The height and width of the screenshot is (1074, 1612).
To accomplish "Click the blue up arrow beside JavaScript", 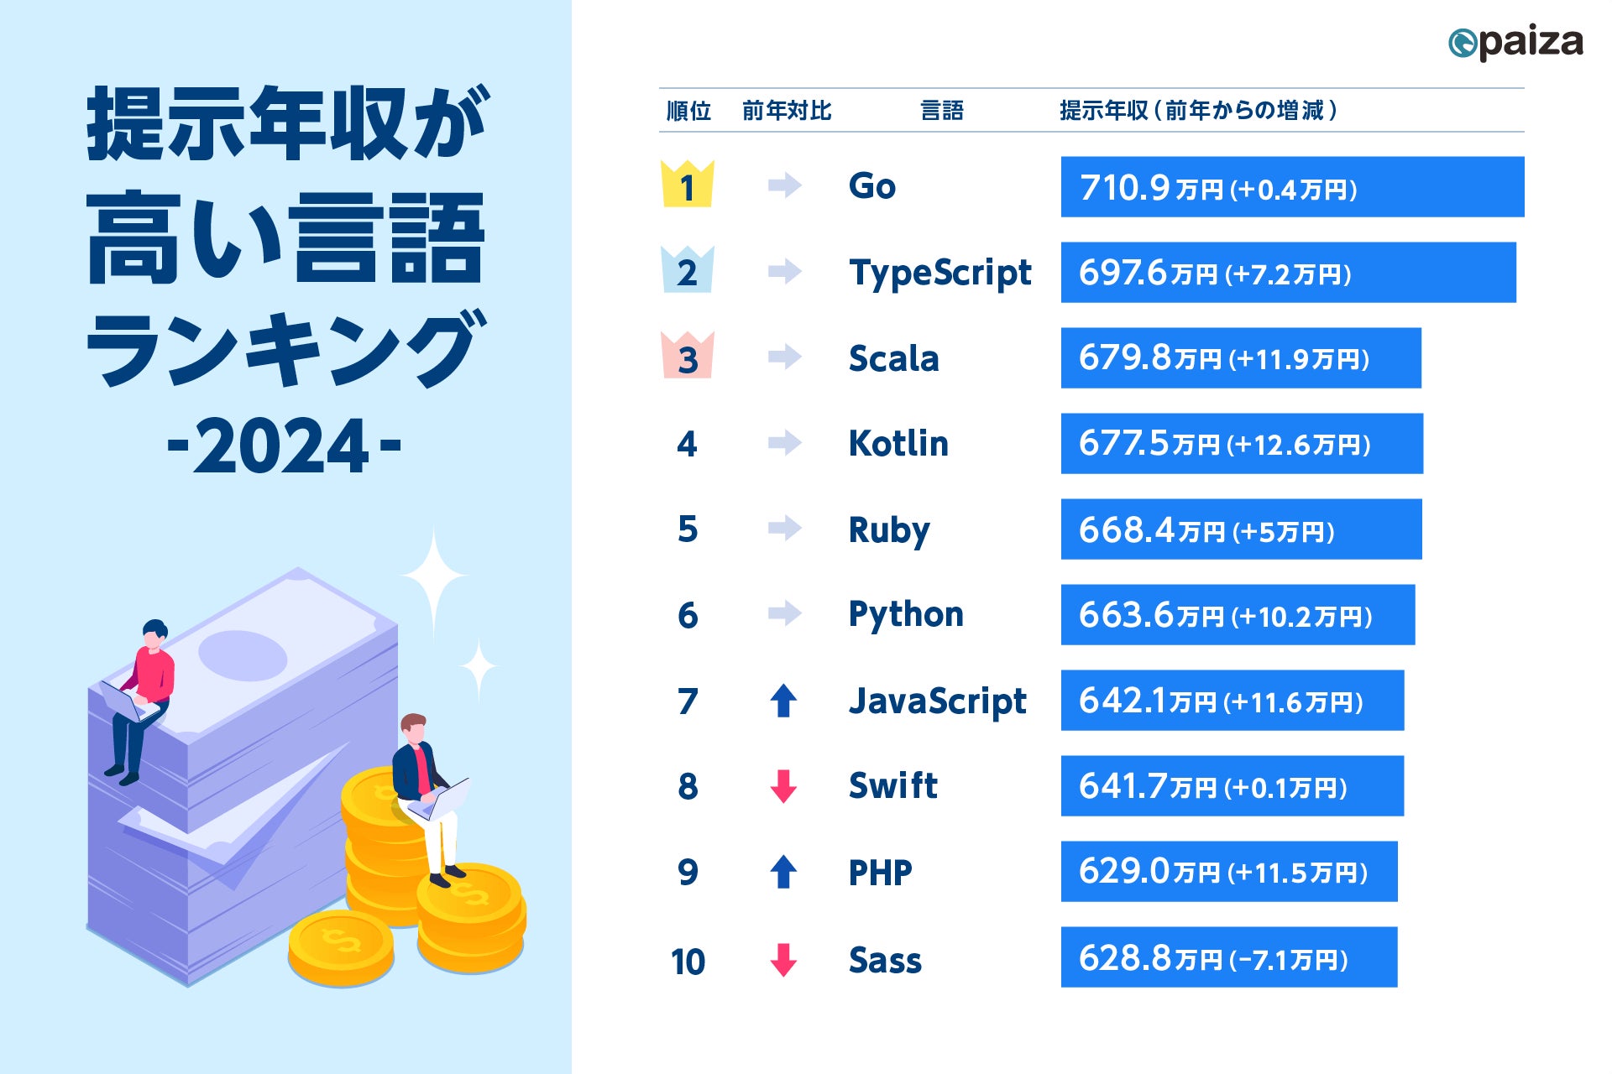I will click(x=783, y=701).
